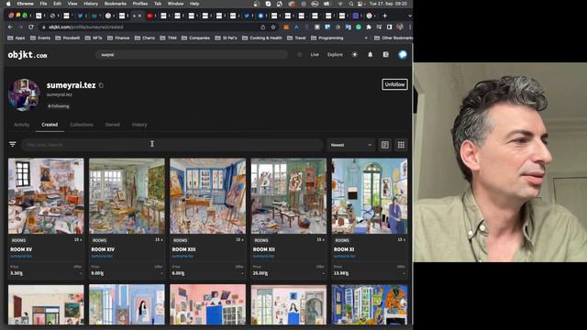Screen dimensions: 587x330
Task: Switch to the Collections tab
Action: 82,125
